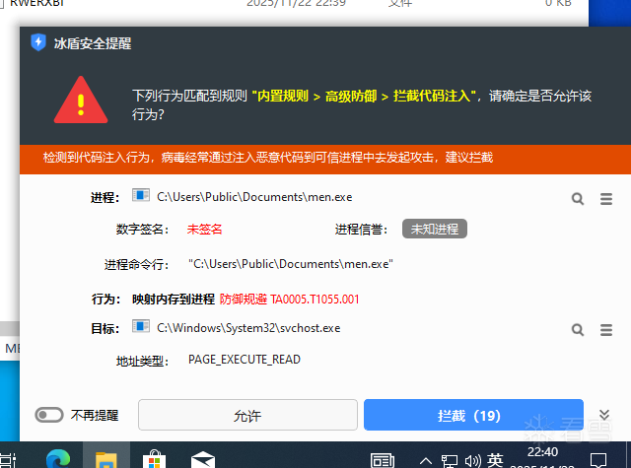
Task: Click the blue shield logo in title bar
Action: pyautogui.click(x=38, y=42)
